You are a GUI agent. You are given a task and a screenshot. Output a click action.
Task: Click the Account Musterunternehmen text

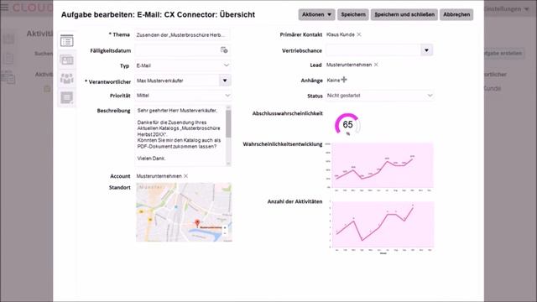pyautogui.click(x=159, y=176)
